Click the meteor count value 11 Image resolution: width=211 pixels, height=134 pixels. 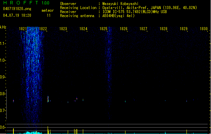coord(49,15)
